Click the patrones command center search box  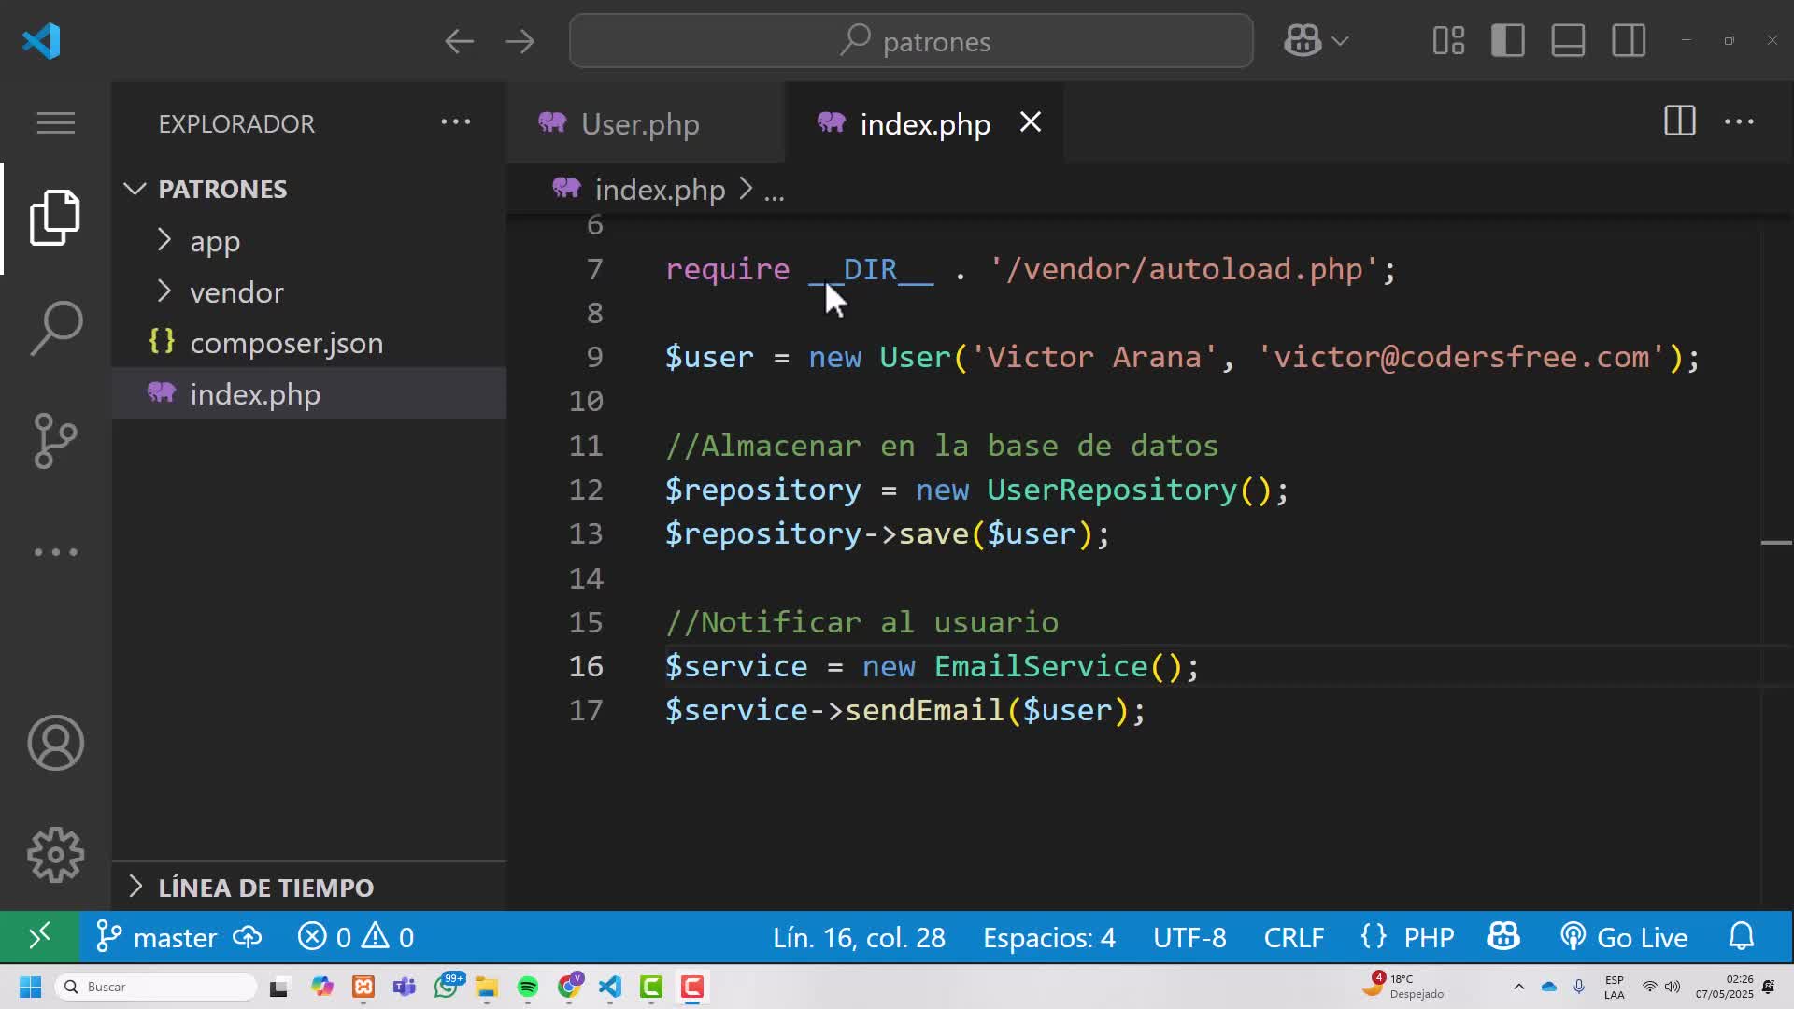point(911,41)
